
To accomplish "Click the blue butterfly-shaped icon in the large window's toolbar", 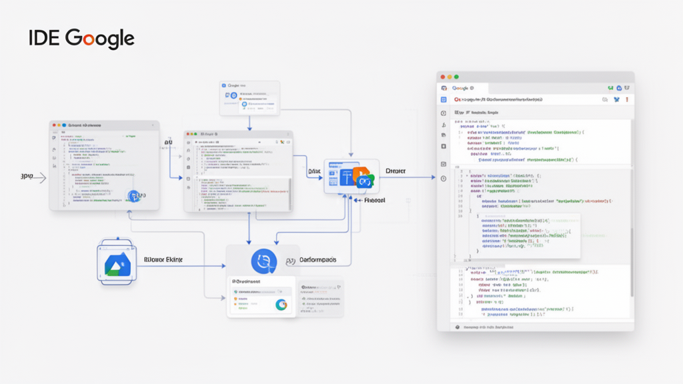I will [x=616, y=100].
